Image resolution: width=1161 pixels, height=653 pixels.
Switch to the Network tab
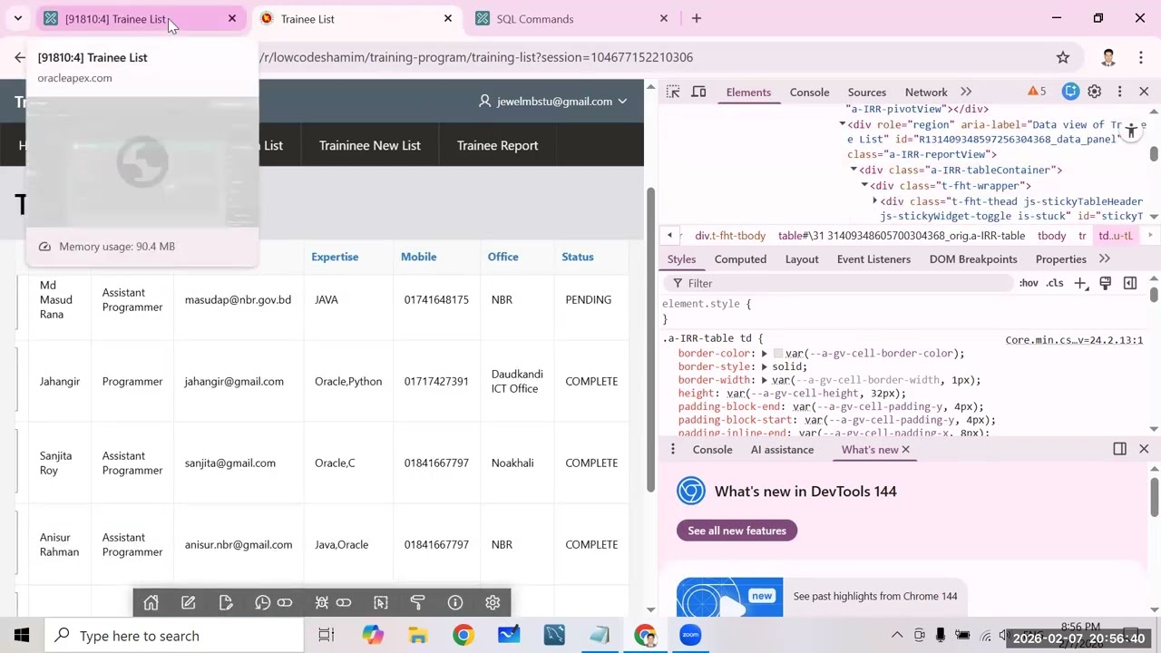[926, 92]
